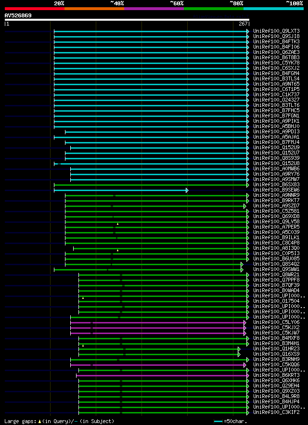The image size is (308, 425).
Task: Select the UniRef100_Q152U8 label
Action: click(276, 164)
